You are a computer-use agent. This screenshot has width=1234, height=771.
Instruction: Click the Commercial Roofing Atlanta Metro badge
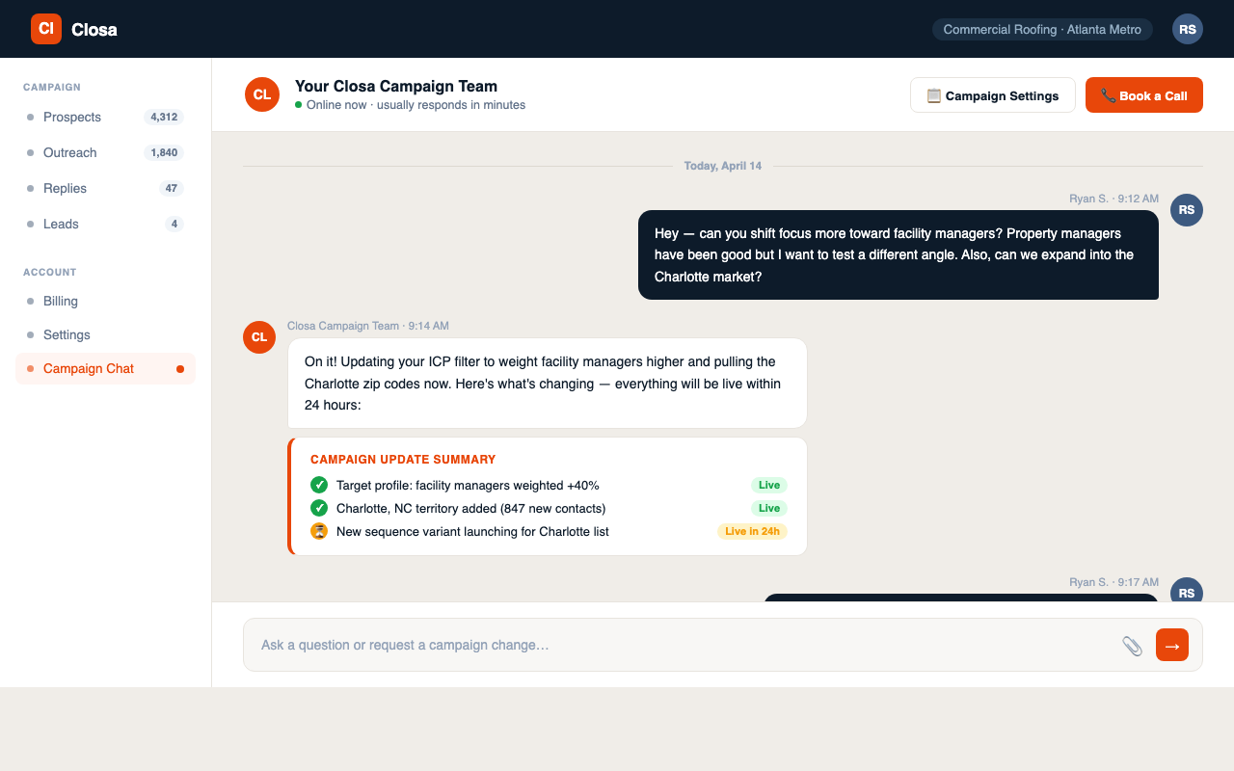pos(1042,29)
